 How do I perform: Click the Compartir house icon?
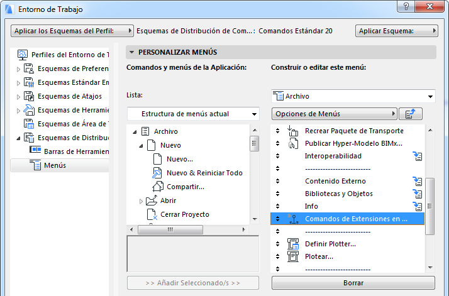158,187
